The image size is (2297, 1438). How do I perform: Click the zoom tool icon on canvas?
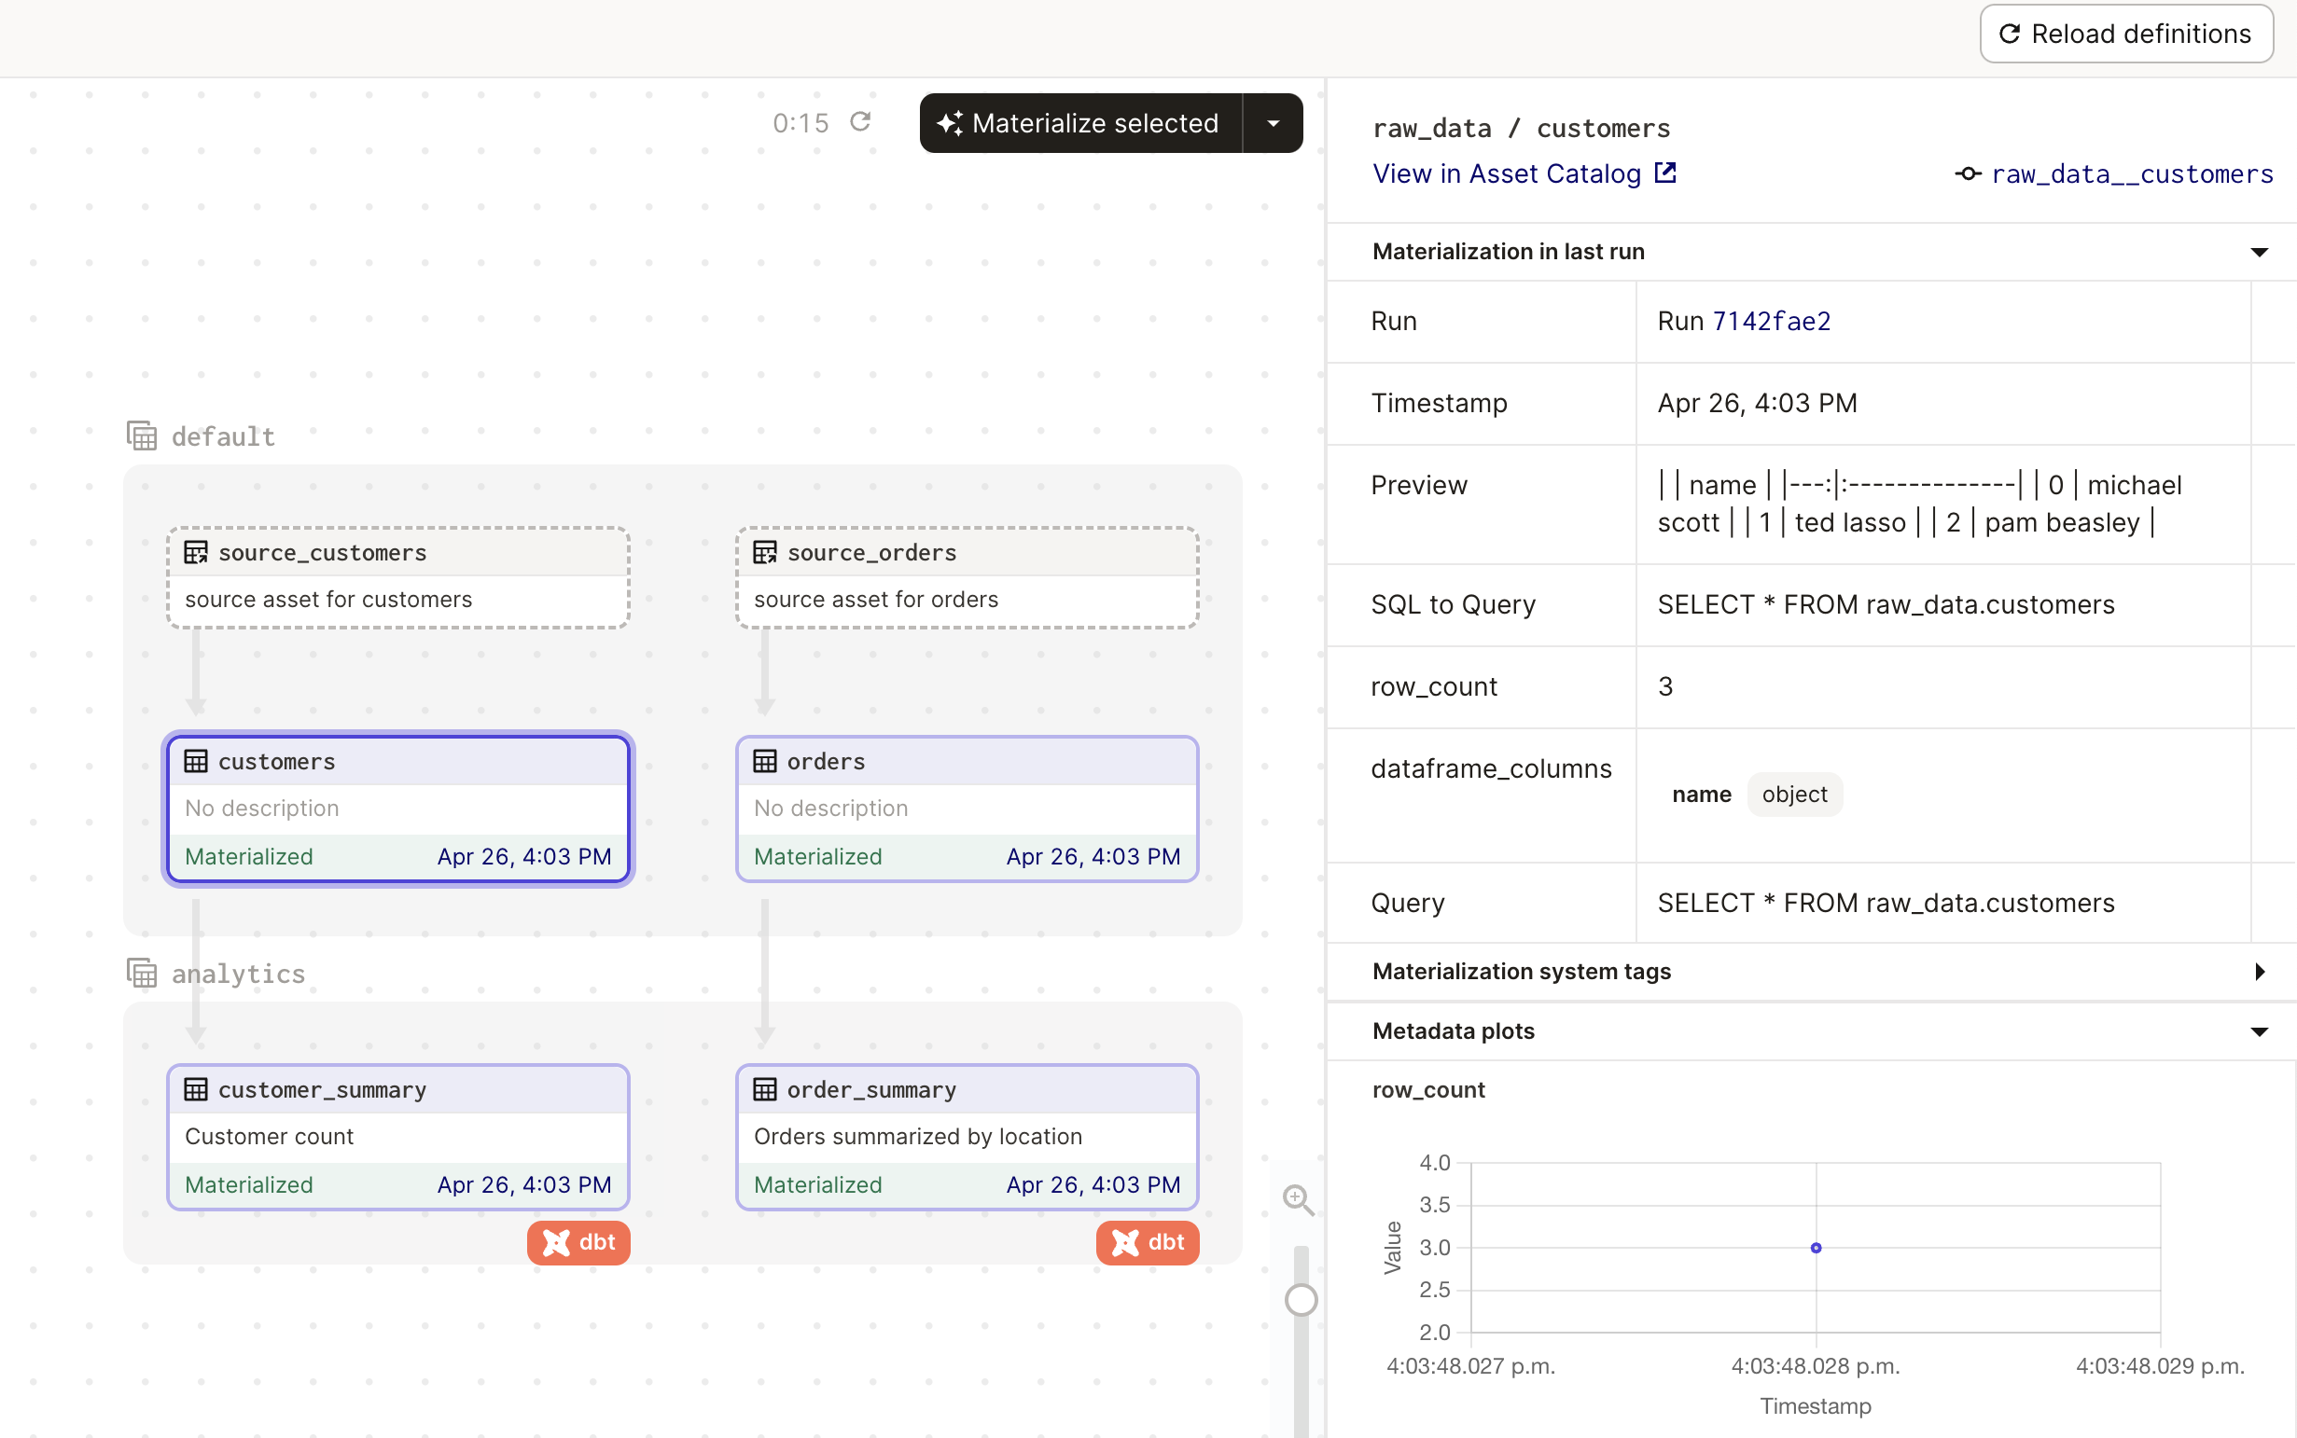coord(1298,1197)
